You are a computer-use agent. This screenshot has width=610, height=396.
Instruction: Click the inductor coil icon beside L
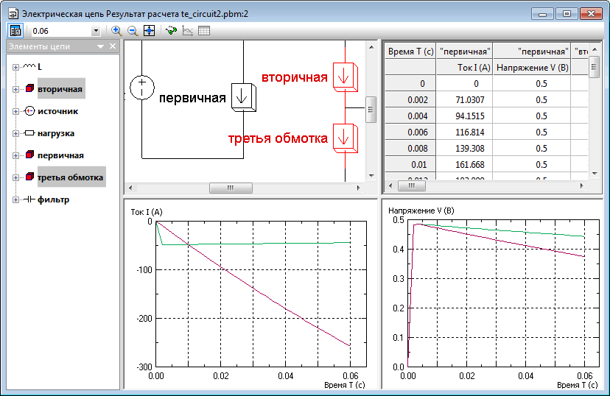coord(29,66)
